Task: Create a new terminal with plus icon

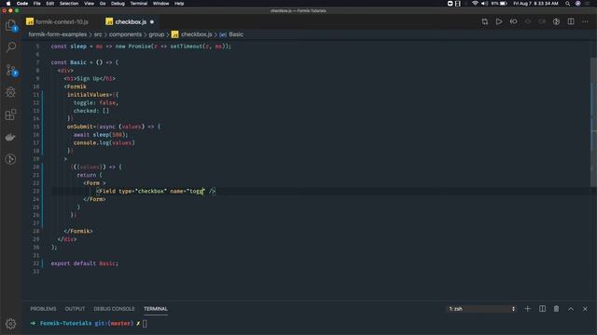Action: click(527, 309)
